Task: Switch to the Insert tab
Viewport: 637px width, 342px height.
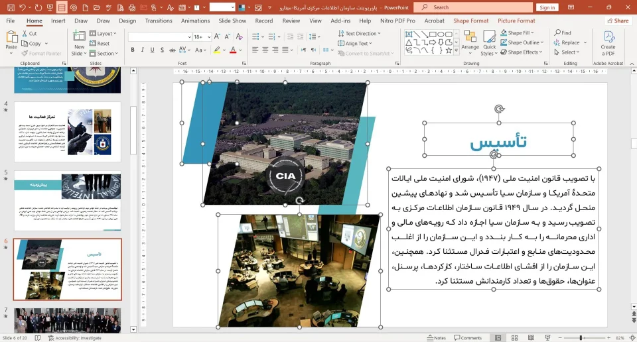Action: pyautogui.click(x=58, y=21)
